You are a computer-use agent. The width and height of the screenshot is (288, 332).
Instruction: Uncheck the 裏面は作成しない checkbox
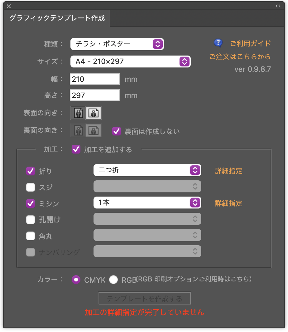[117, 131]
